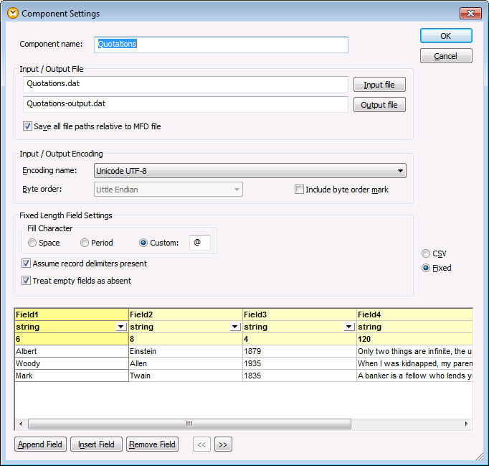Viewport: 489px width, 466px height.
Task: Move field right with >> button
Action: [222, 444]
